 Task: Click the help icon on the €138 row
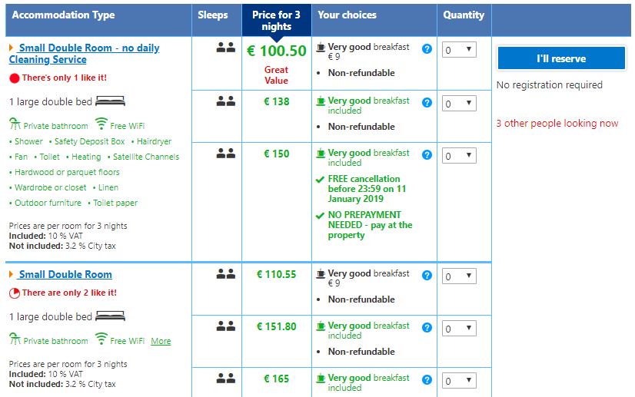point(427,103)
